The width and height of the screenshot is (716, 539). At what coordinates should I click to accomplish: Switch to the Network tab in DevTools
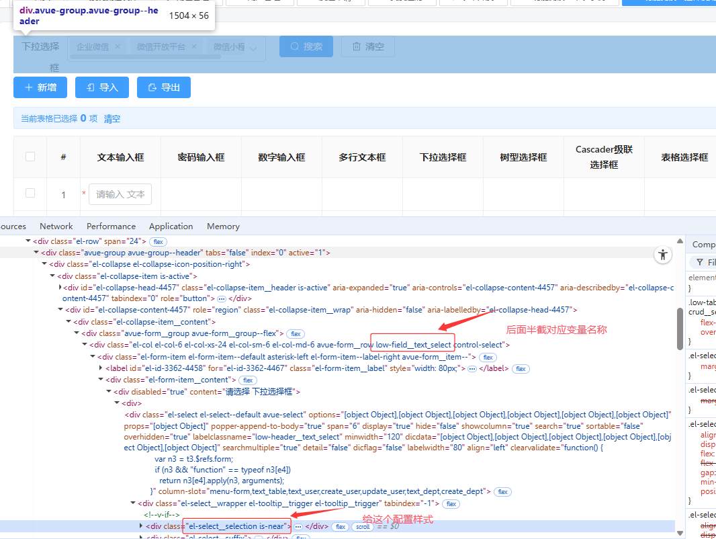point(56,226)
